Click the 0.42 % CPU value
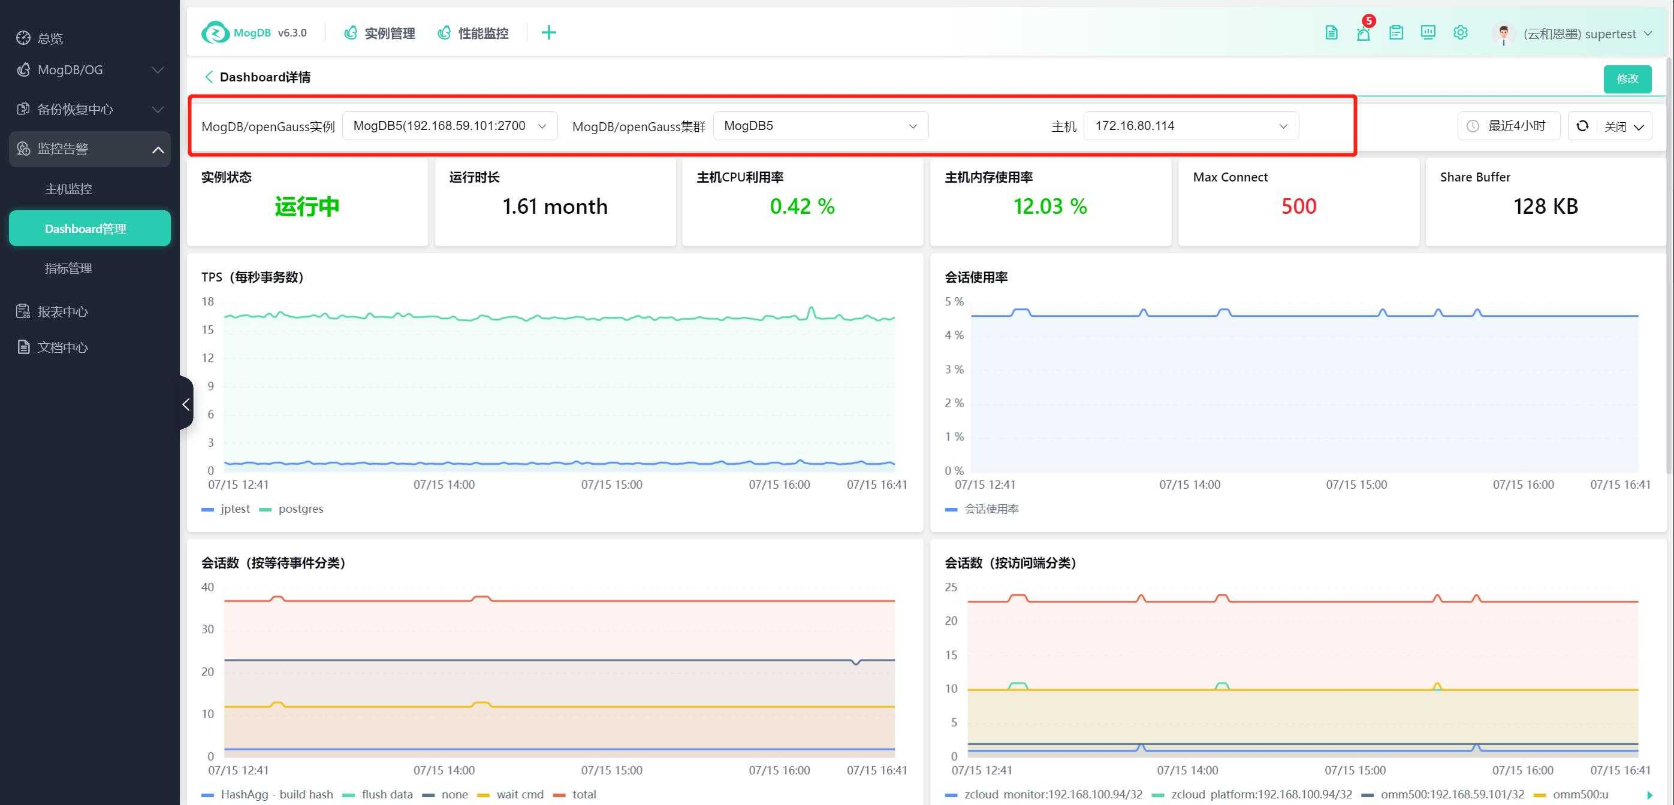The width and height of the screenshot is (1674, 805). 802,207
